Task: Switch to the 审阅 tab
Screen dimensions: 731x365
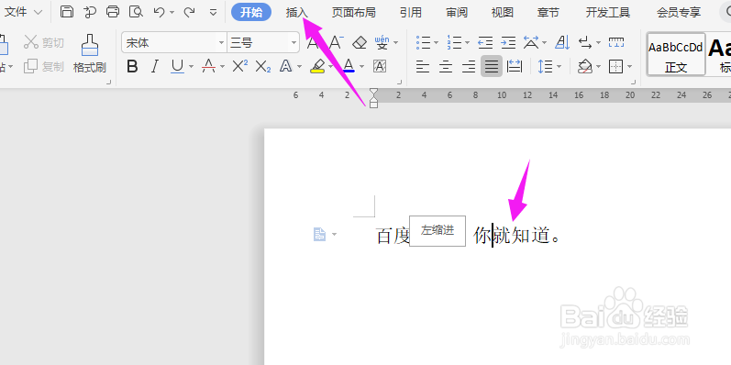Action: pyautogui.click(x=457, y=13)
